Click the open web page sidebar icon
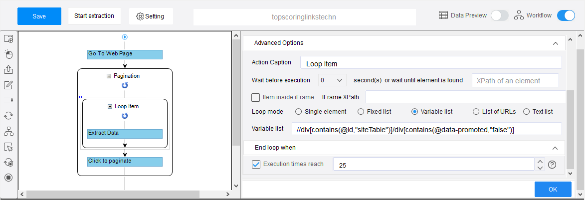The image size is (585, 200). (x=8, y=38)
